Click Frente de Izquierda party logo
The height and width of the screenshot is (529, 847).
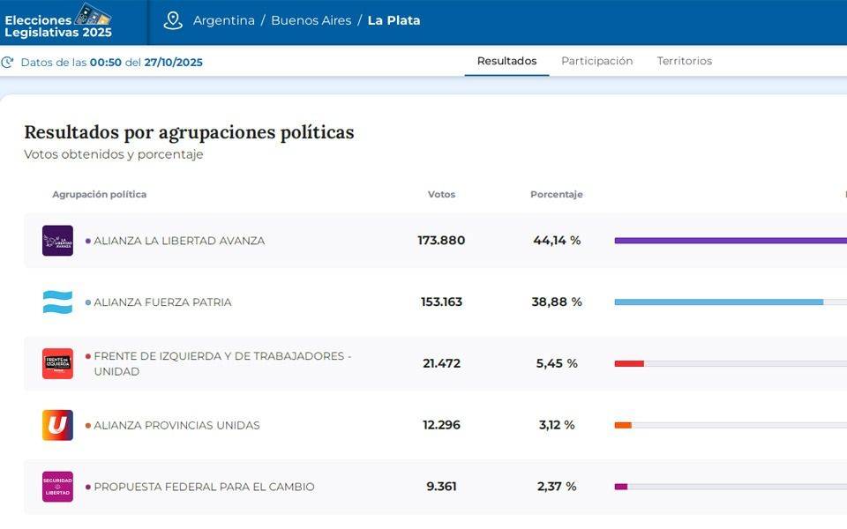pyautogui.click(x=57, y=363)
